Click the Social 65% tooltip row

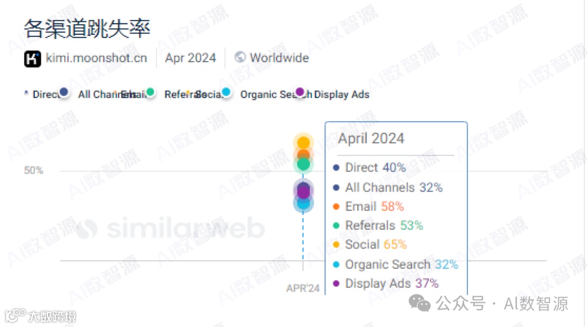[x=370, y=244]
